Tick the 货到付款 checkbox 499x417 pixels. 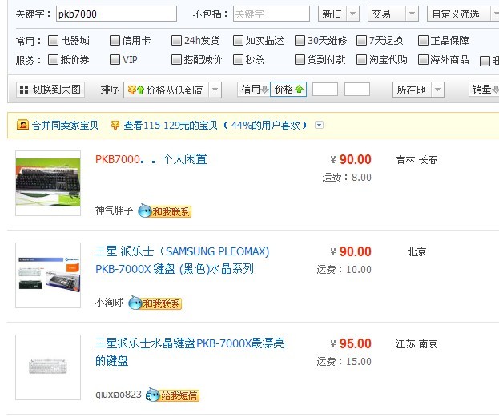(300, 59)
